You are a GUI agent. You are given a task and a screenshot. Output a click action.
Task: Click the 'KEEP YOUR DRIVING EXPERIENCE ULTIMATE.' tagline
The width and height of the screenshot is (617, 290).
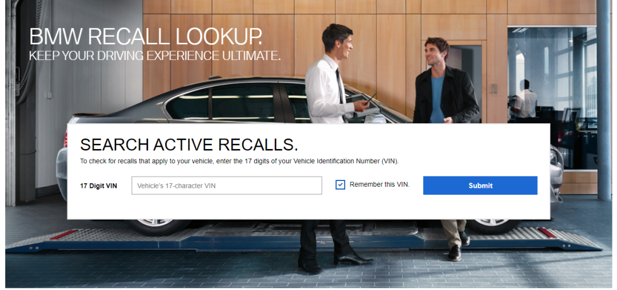click(155, 55)
